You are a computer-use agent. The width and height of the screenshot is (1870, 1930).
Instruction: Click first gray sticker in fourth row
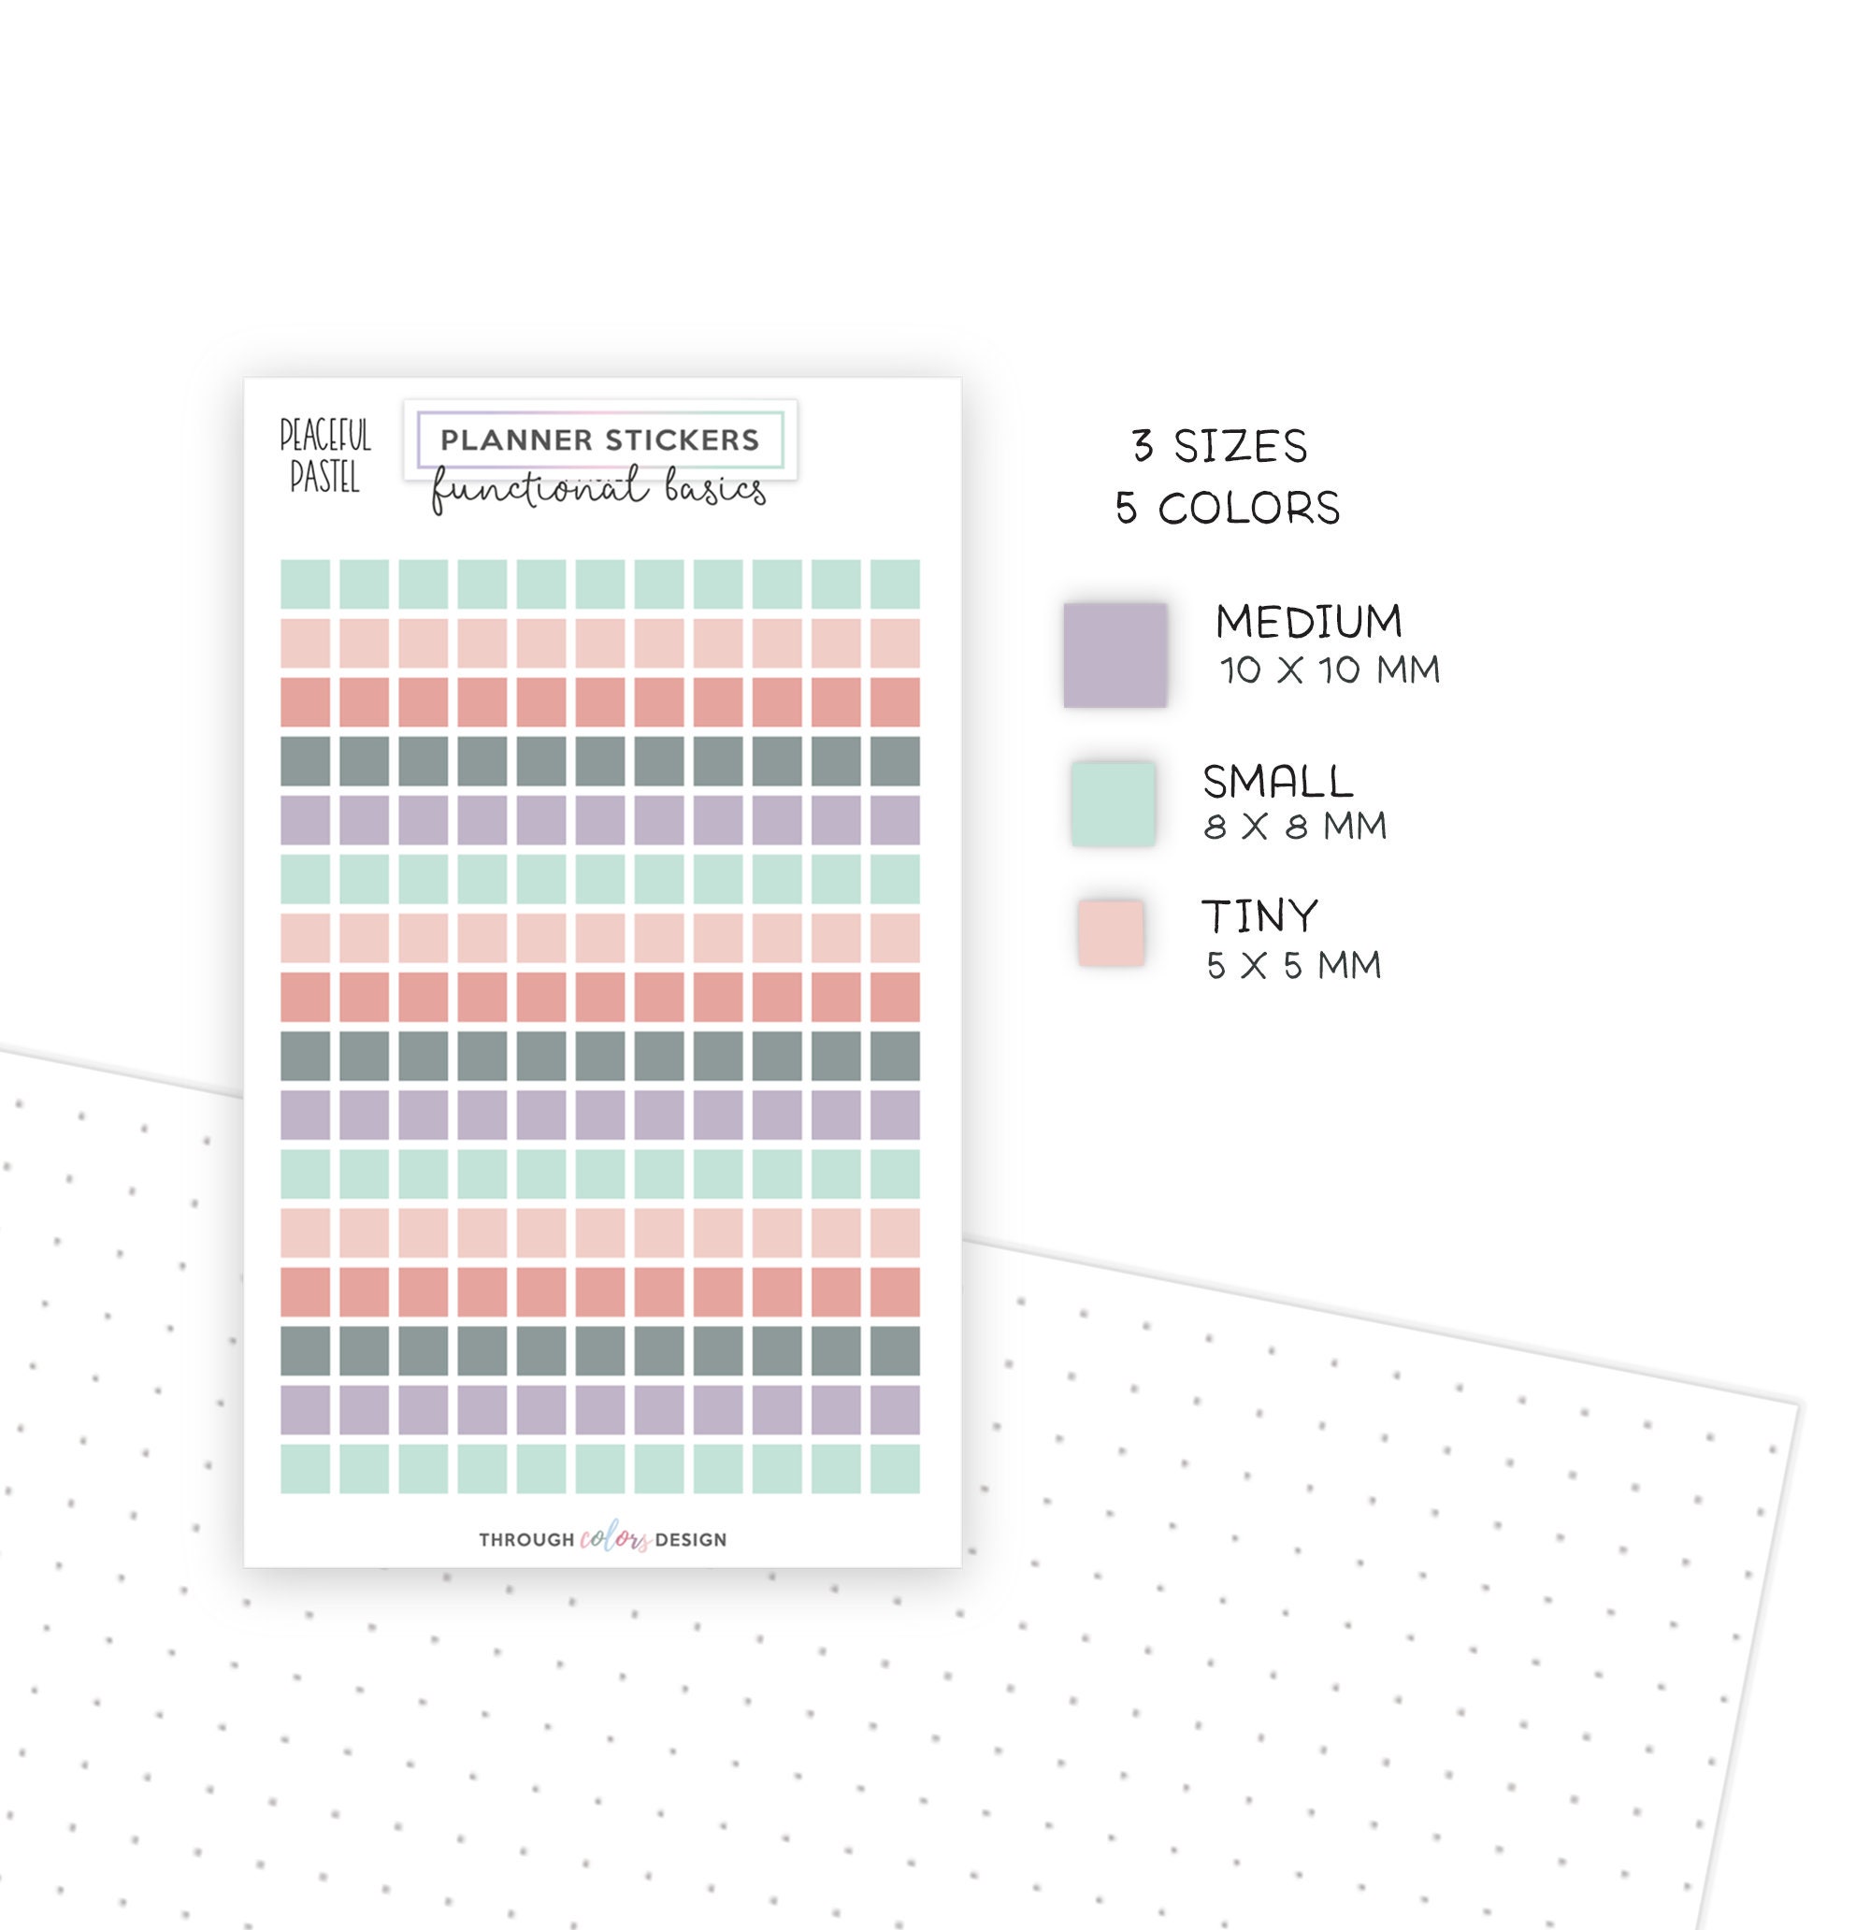305,761
